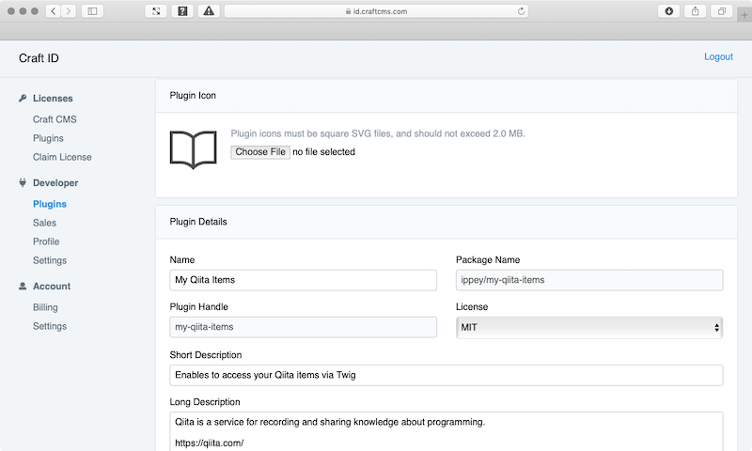Open the License dropdown showing MIT
This screenshot has width=752, height=451.
589,327
